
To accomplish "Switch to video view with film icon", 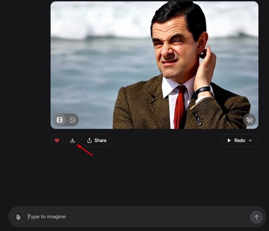I will coord(60,120).
